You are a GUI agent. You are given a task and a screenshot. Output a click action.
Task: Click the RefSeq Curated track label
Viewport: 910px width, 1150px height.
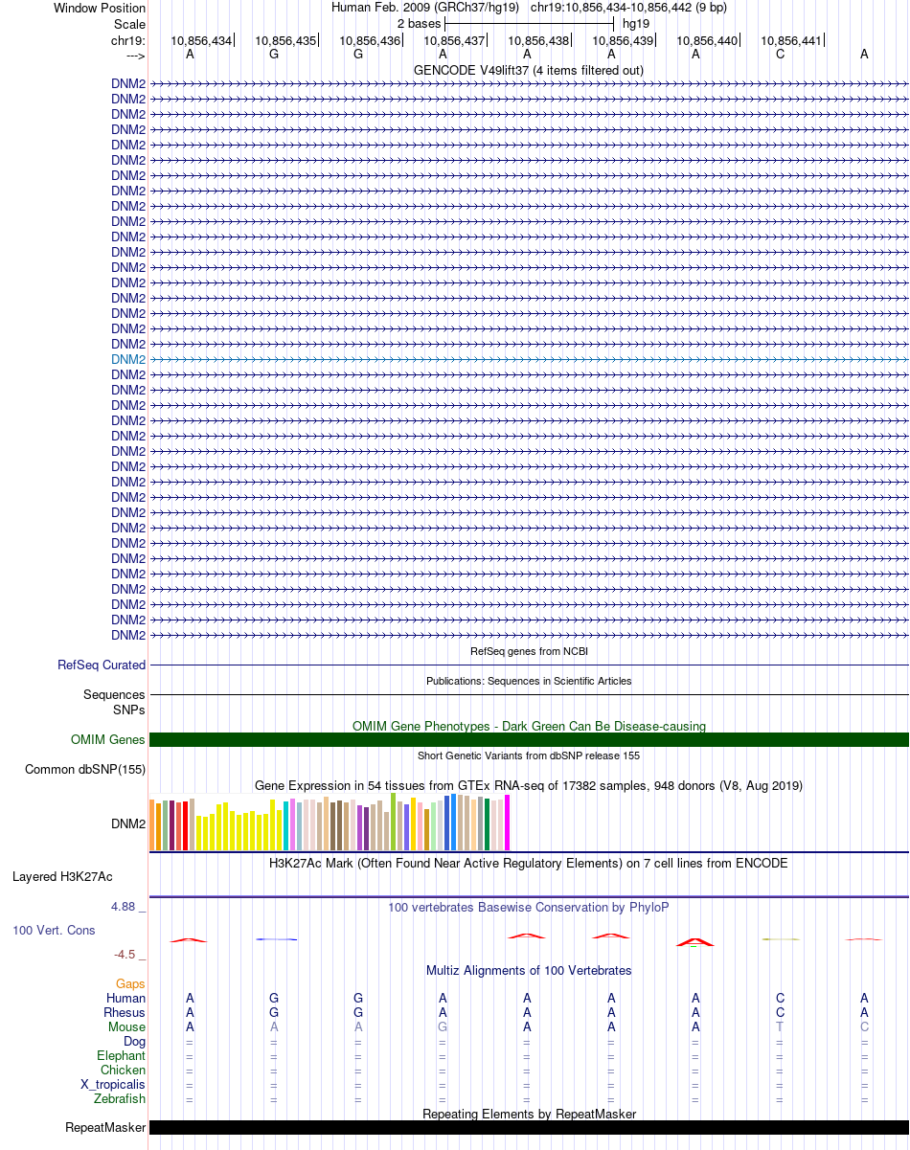click(102, 665)
